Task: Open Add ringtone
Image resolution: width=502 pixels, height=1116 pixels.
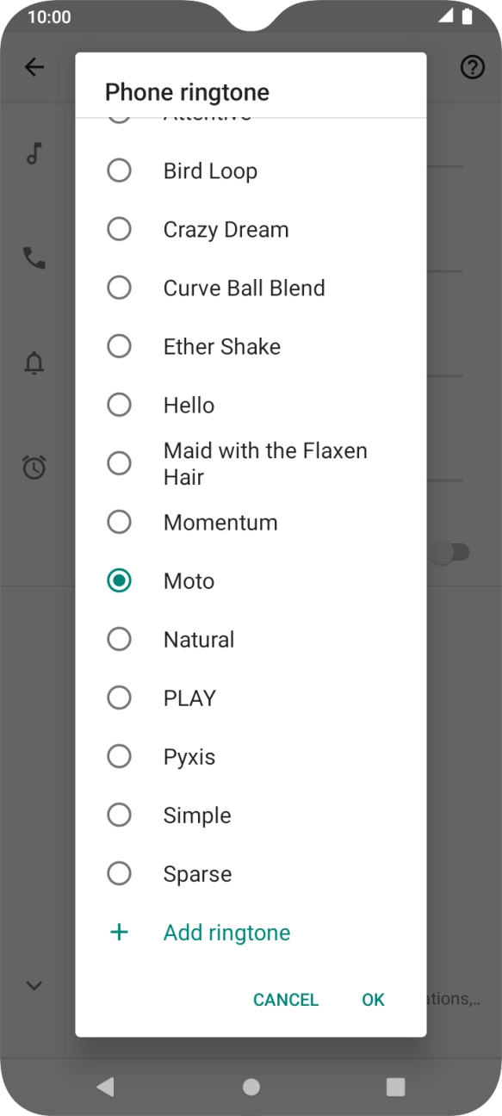Action: click(226, 932)
